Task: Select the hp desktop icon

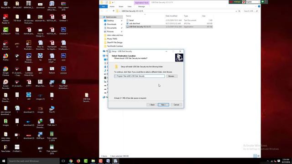Action: [x=40, y=57]
